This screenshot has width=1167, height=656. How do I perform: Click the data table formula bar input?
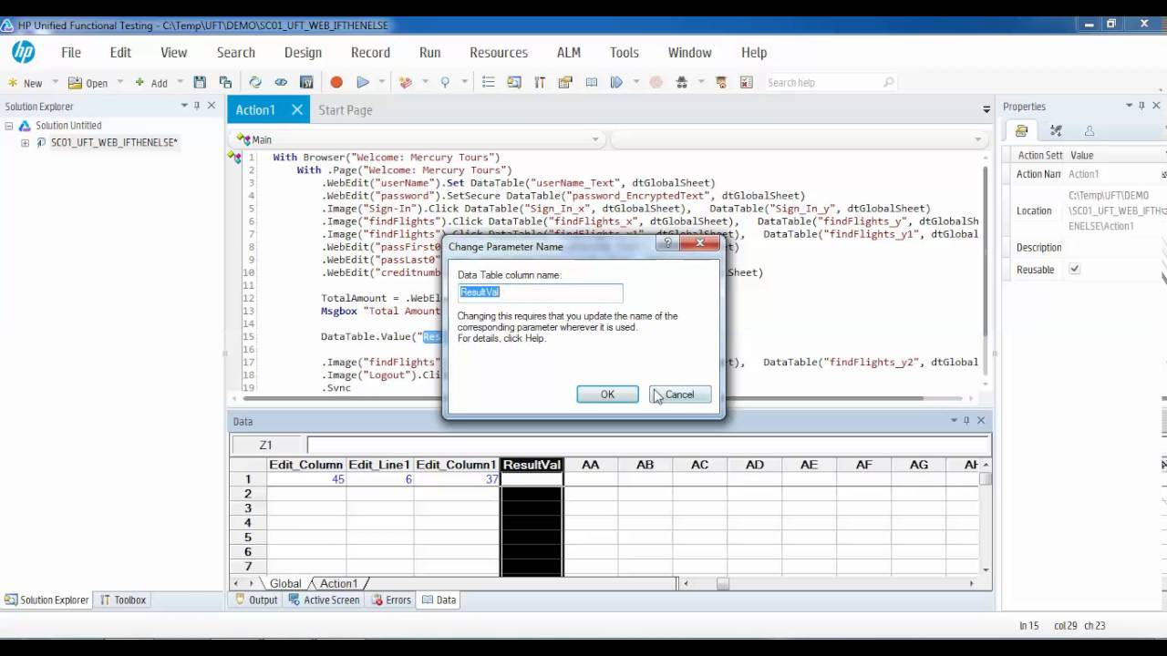point(648,445)
